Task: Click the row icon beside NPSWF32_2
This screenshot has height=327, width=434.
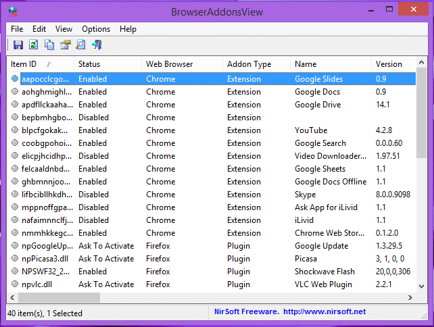Action: 15,272
